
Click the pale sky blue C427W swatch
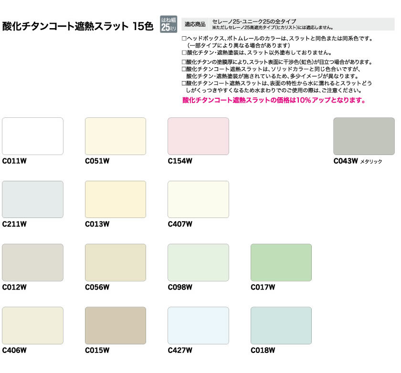(x=198, y=326)
